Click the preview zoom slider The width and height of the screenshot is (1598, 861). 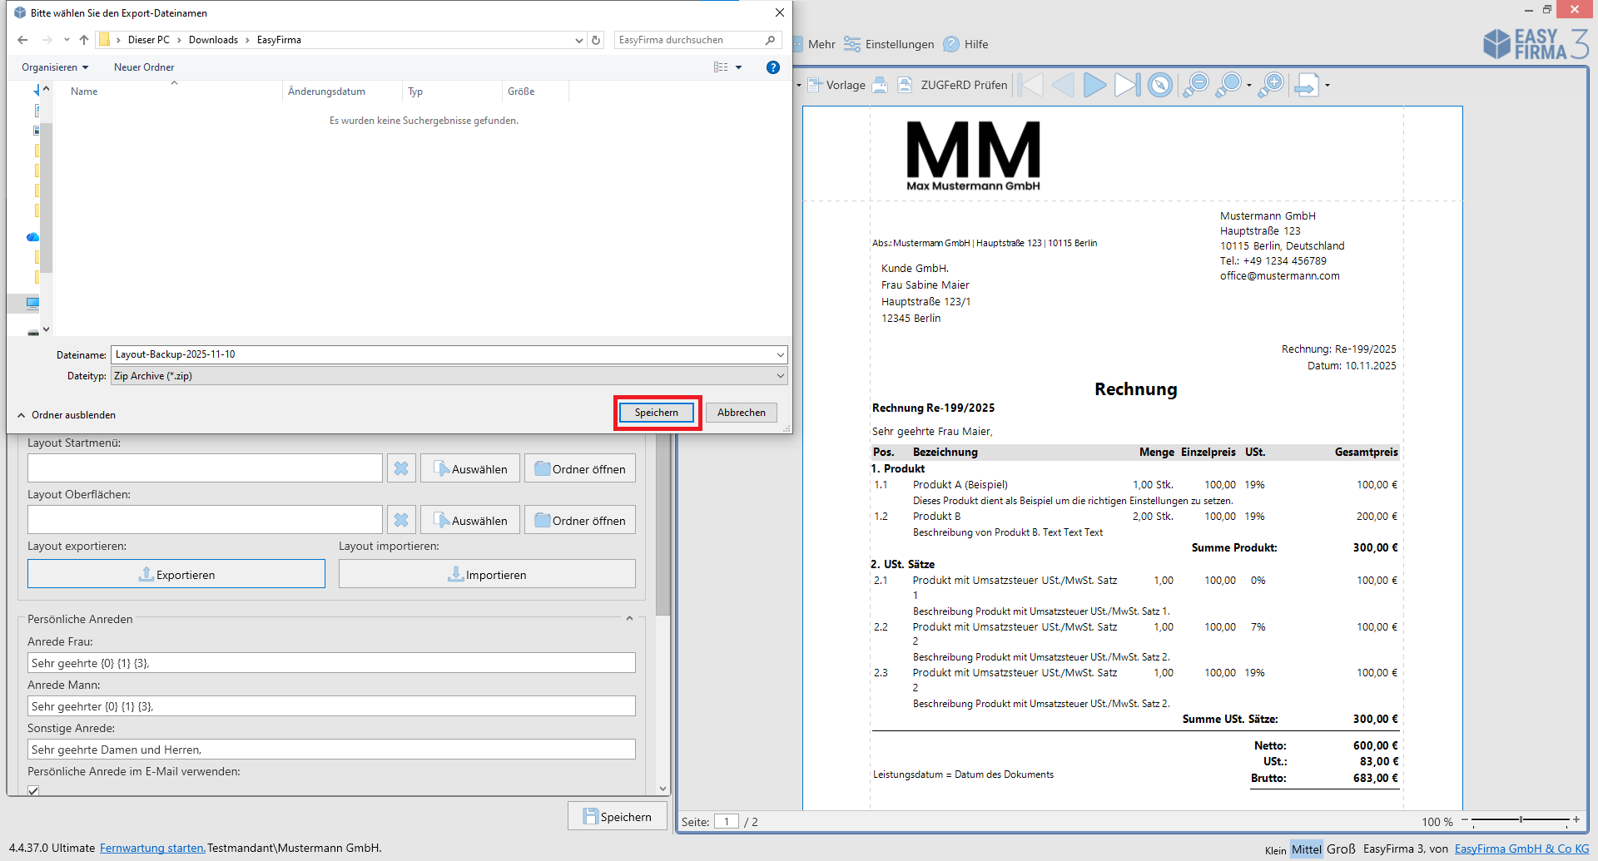pyautogui.click(x=1521, y=820)
